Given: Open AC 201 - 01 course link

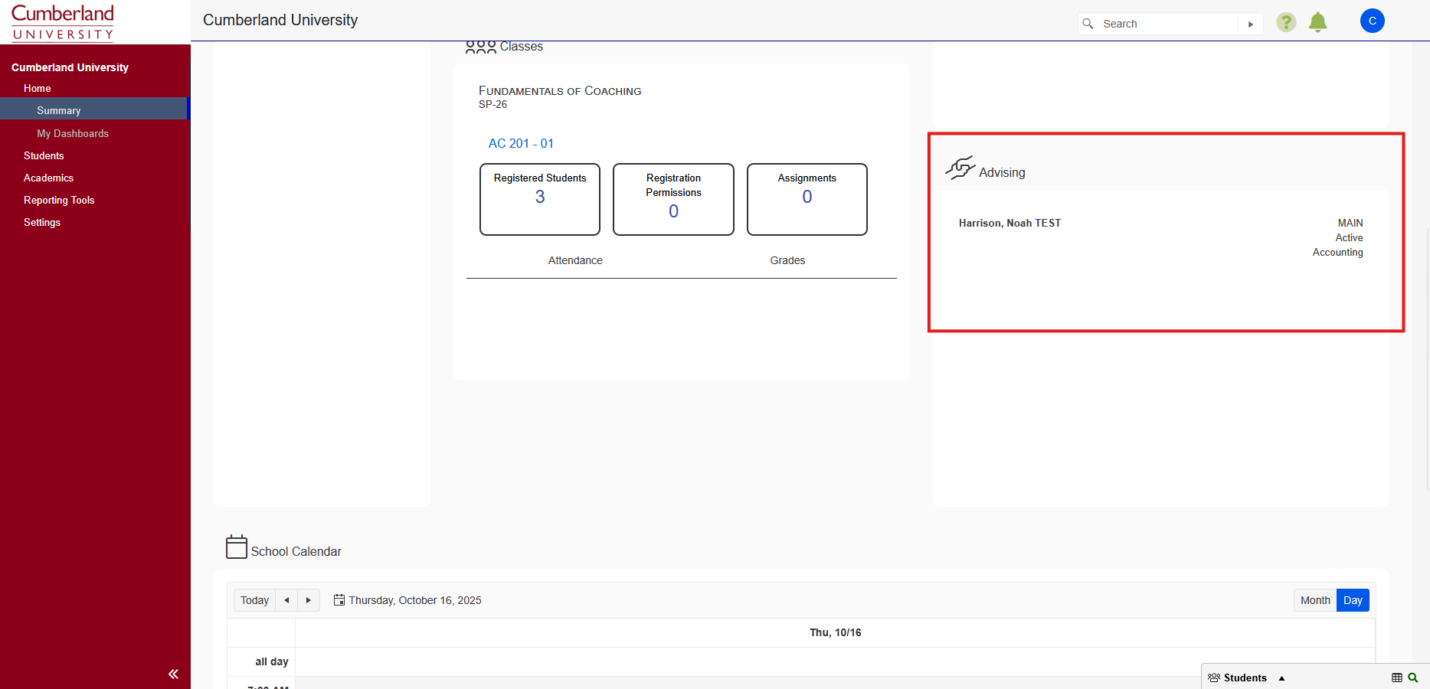Looking at the screenshot, I should [521, 143].
